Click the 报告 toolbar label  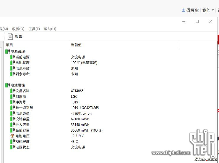coord(19,36)
